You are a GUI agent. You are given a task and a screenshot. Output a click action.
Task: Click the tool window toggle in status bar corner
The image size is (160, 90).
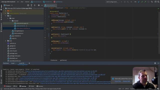click(1, 89)
